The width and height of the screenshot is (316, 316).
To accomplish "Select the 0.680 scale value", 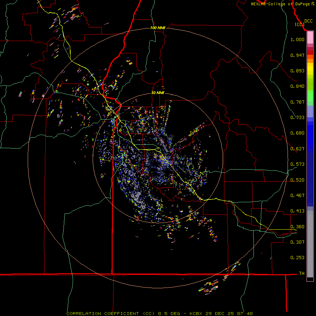I will [x=297, y=133].
